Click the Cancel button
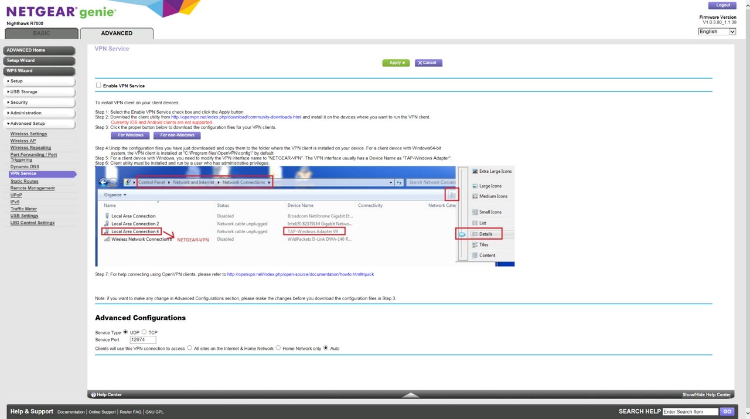The width and height of the screenshot is (750, 419). point(428,63)
